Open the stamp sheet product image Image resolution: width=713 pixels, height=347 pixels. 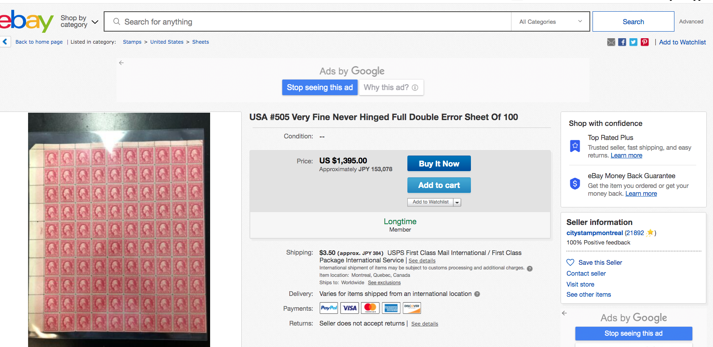(119, 230)
